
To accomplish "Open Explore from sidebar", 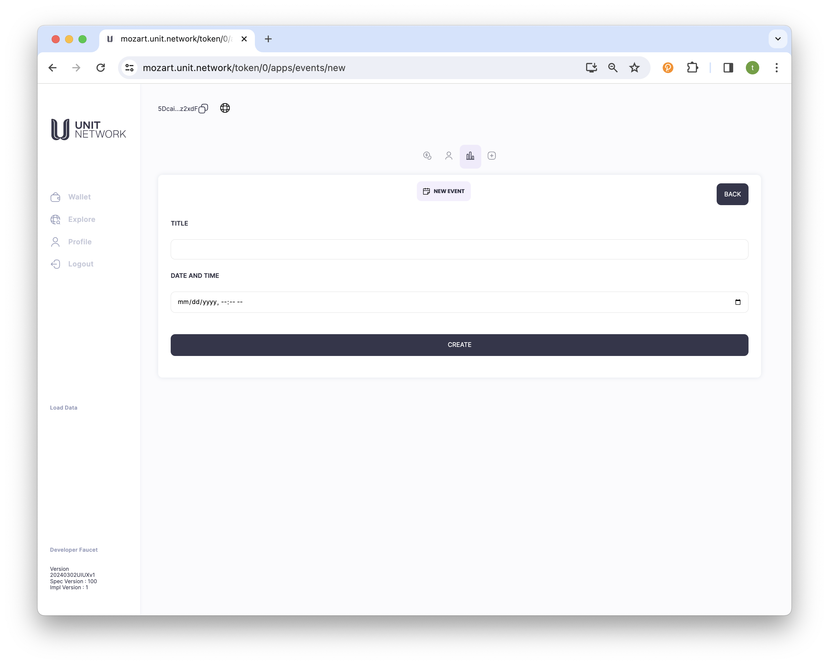I will pyautogui.click(x=81, y=220).
